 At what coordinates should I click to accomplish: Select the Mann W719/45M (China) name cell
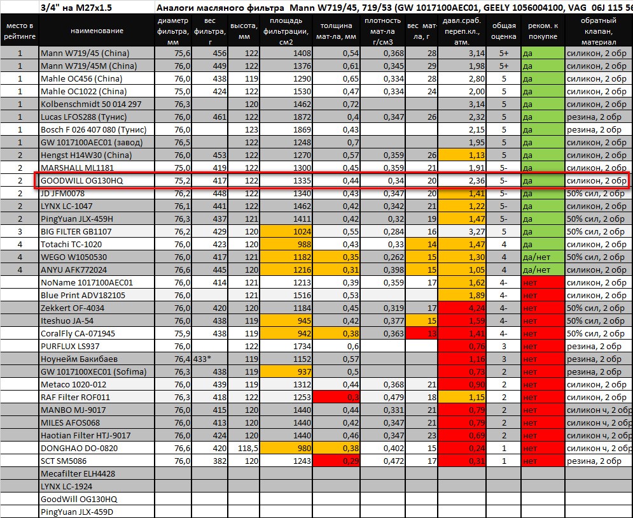pyautogui.click(x=97, y=66)
